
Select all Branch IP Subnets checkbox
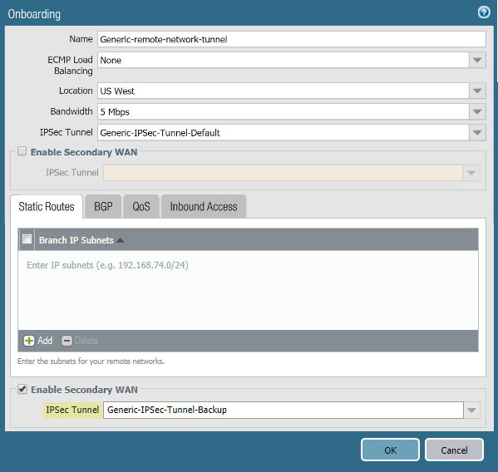(27, 238)
